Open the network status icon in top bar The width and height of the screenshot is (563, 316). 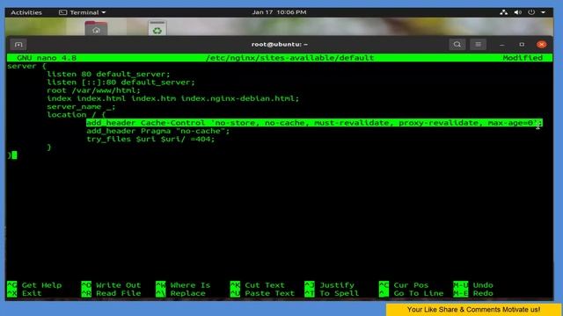[x=503, y=12]
